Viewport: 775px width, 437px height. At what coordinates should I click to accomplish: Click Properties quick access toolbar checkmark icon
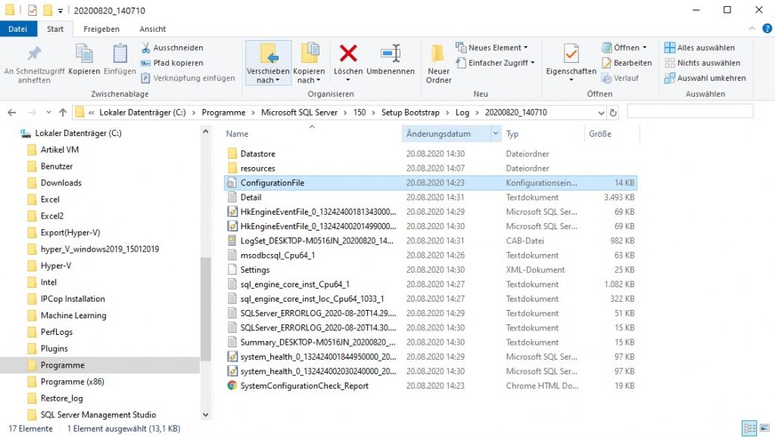click(x=33, y=10)
